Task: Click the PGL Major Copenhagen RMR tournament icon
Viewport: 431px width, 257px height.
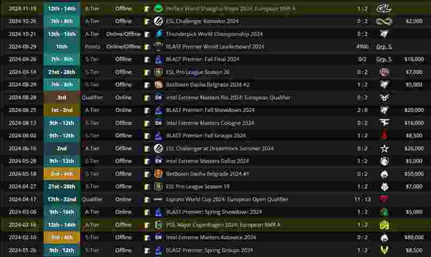Action: [x=158, y=225]
